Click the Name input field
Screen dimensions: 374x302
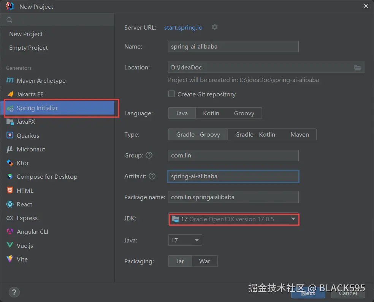click(x=233, y=46)
